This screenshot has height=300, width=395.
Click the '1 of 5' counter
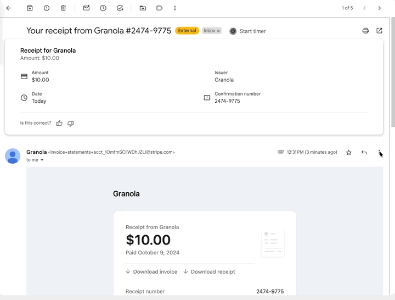click(x=347, y=8)
